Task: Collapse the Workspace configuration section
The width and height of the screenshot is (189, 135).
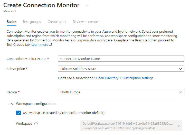Action: tap(11, 104)
